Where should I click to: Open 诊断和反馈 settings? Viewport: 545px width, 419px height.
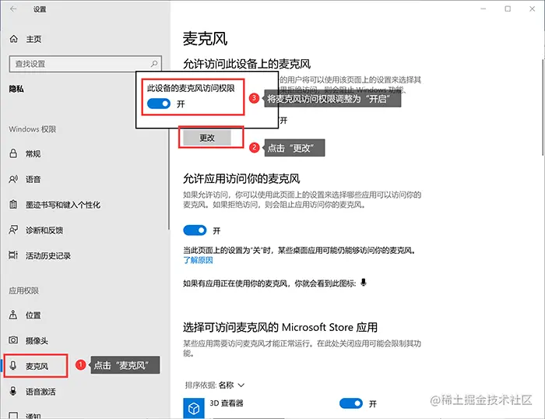point(44,231)
